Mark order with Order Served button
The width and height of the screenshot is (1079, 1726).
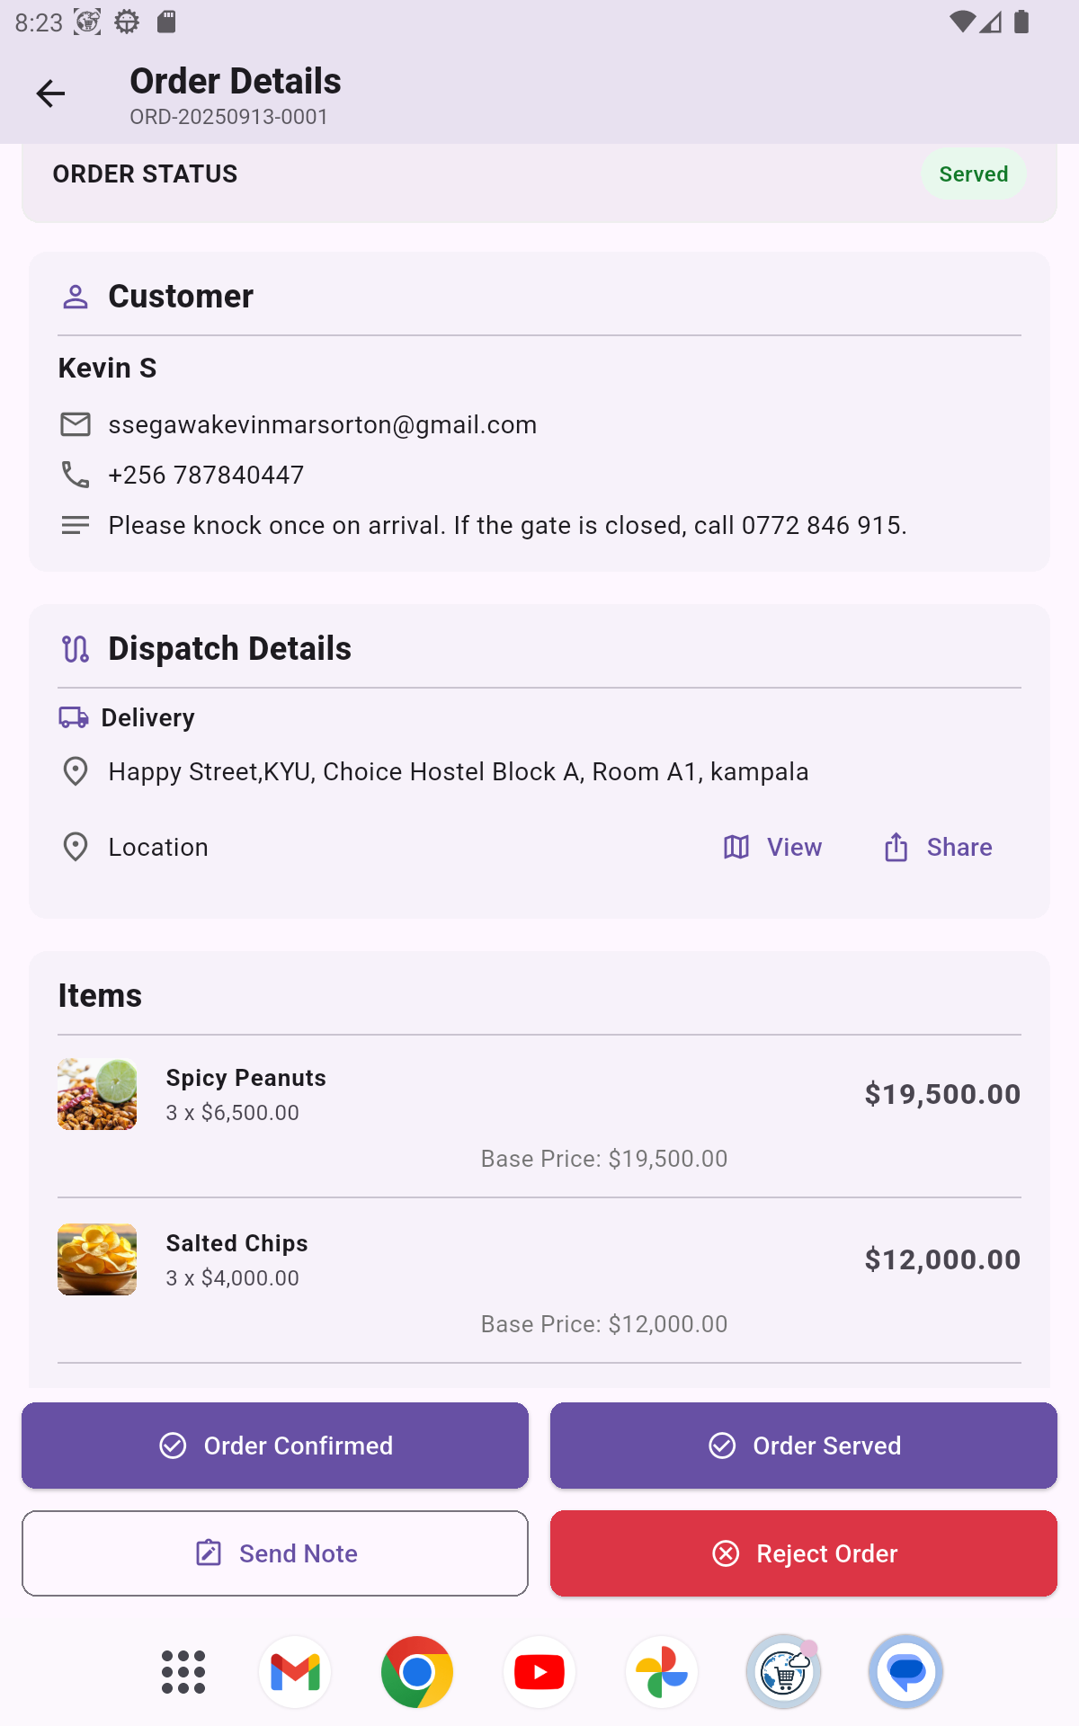pos(804,1446)
